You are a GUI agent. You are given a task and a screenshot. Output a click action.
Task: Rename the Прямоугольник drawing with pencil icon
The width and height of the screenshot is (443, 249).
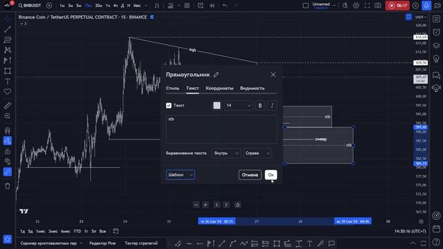pyautogui.click(x=216, y=75)
